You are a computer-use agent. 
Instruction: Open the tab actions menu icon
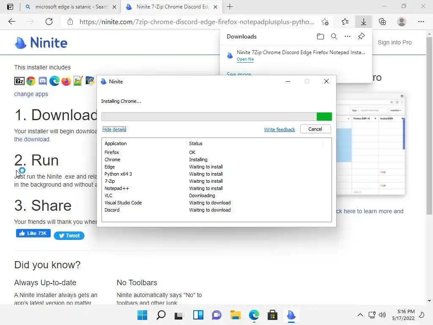(10, 7)
